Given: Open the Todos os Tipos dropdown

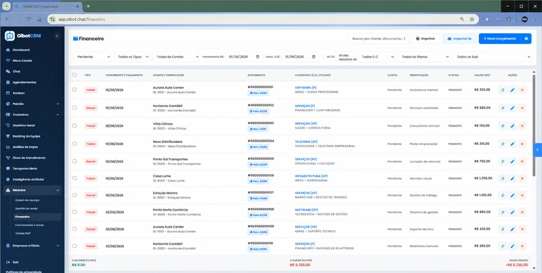Looking at the screenshot, I should tap(131, 57).
